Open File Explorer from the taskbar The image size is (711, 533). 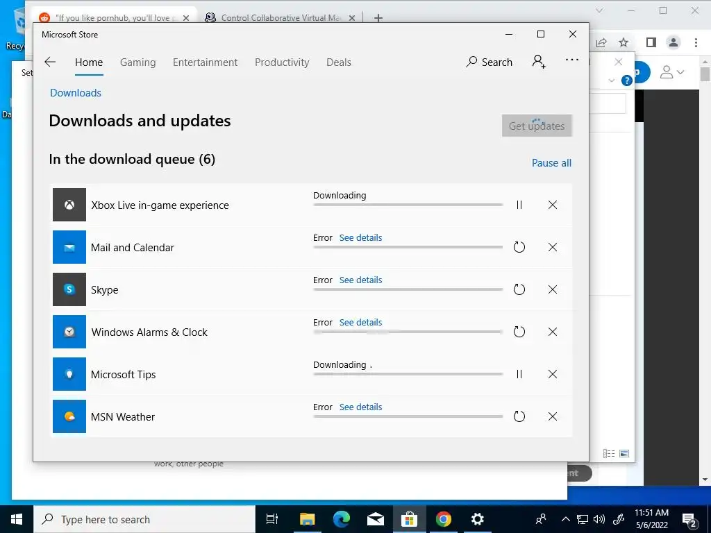pos(307,519)
